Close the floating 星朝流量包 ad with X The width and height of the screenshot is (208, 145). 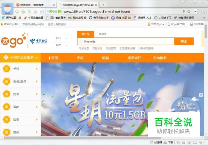point(201,95)
